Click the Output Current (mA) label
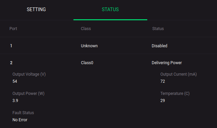This screenshot has height=128, width=217. click(x=179, y=74)
